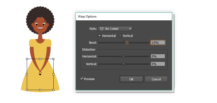Open the Style dropdown arrow
The width and height of the screenshot is (217, 103).
click(x=130, y=29)
